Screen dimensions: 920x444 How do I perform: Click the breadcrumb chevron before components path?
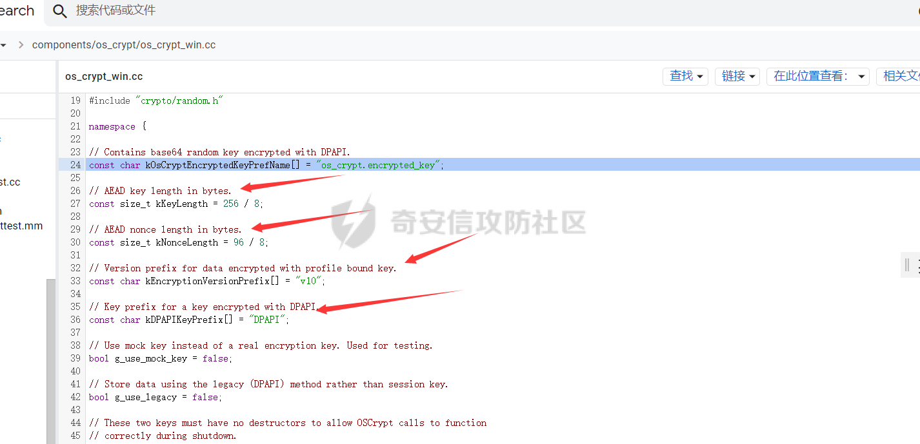pos(21,45)
